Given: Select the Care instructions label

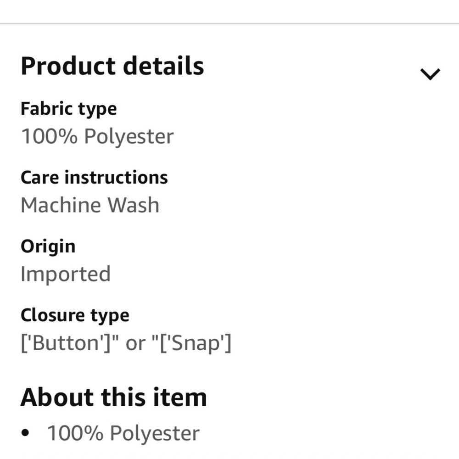Looking at the screenshot, I should tap(94, 177).
